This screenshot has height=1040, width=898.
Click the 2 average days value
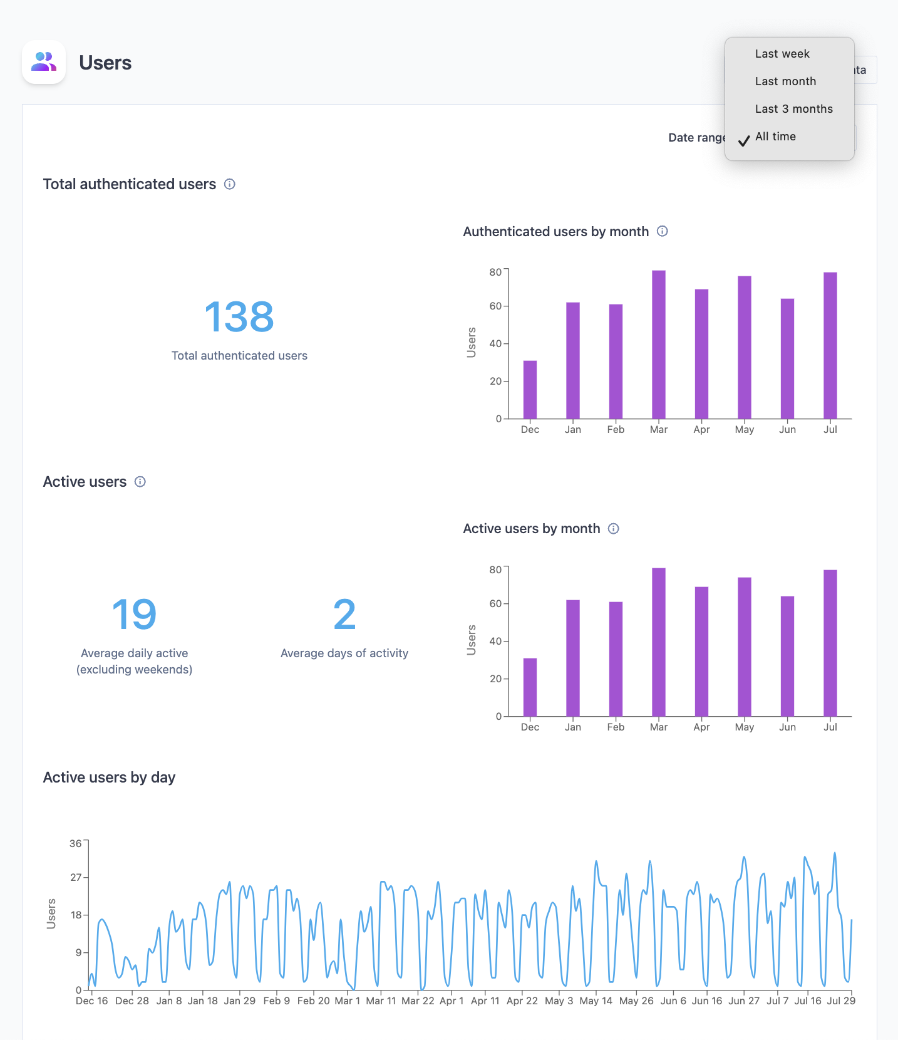click(344, 614)
